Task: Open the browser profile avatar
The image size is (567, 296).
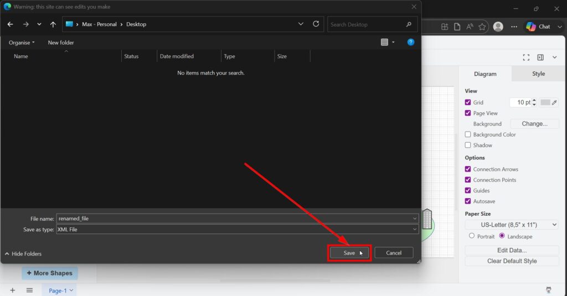Action: [498, 27]
